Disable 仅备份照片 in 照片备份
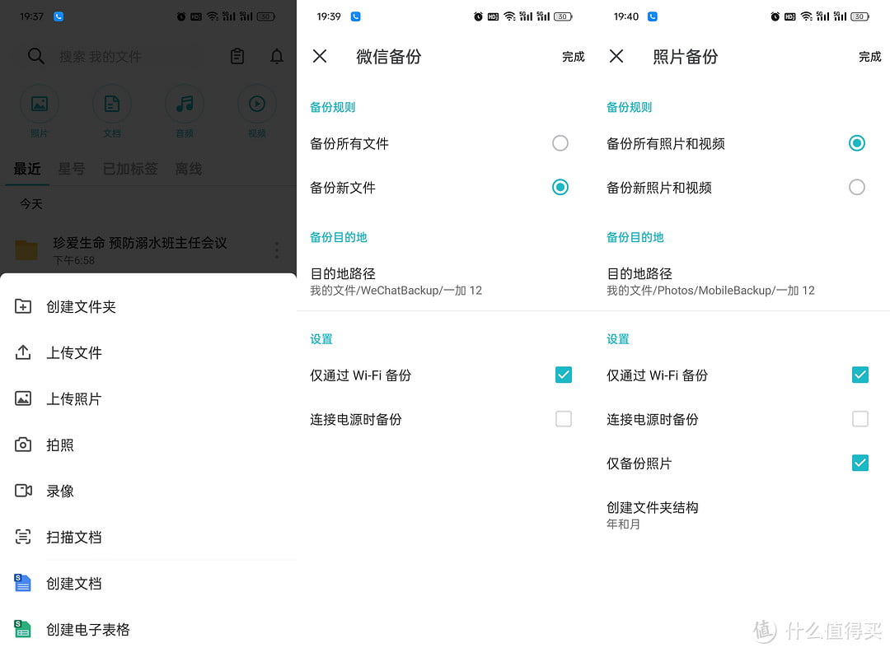890x652 pixels. [x=860, y=463]
